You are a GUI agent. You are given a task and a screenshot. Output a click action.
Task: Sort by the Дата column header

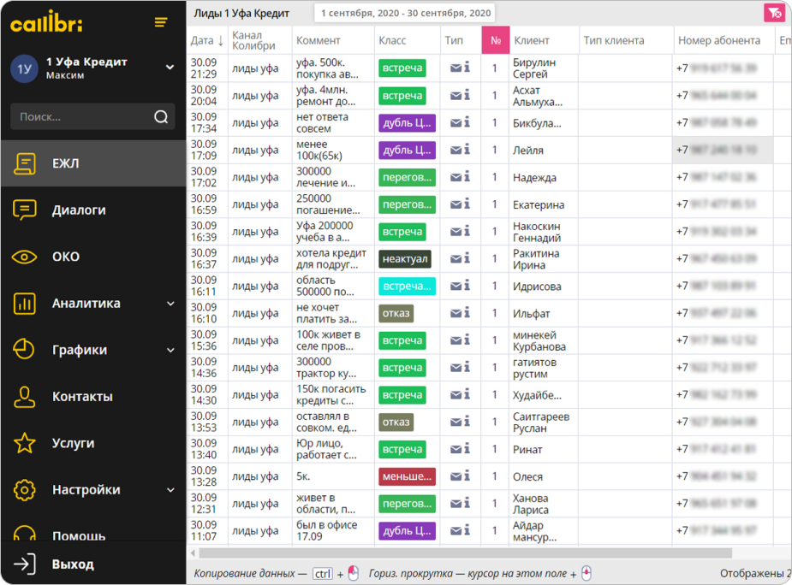coord(206,40)
